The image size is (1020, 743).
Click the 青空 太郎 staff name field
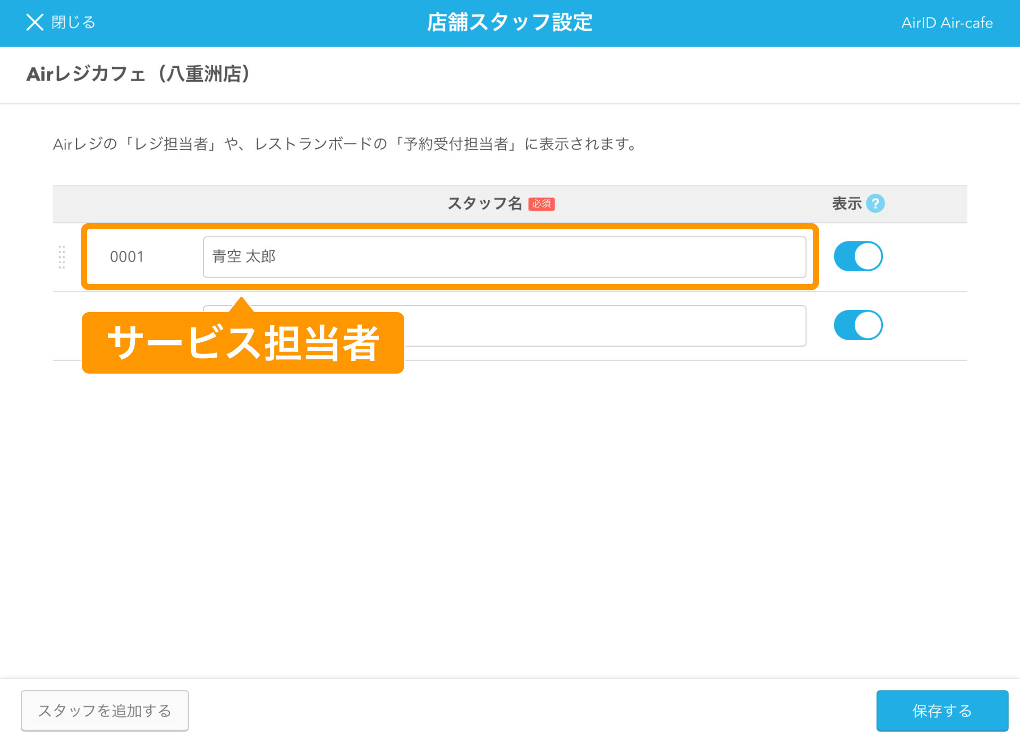[504, 257]
